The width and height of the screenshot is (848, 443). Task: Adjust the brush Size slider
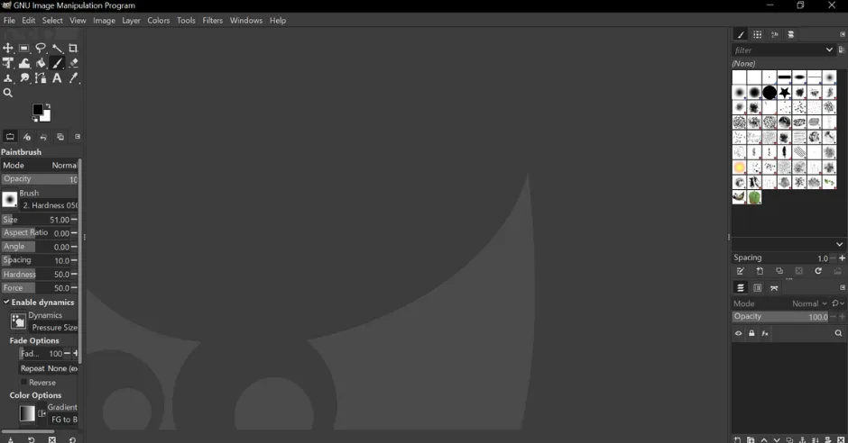coord(36,220)
